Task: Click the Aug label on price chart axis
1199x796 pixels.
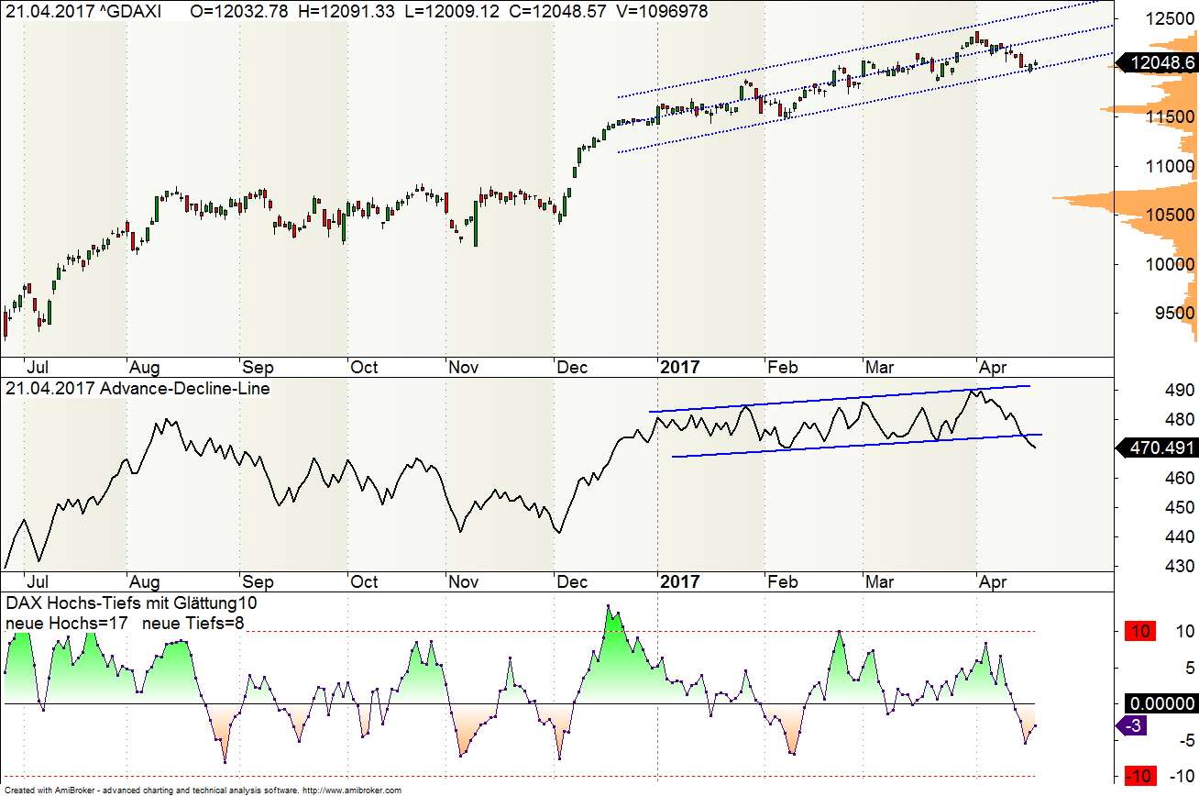Action: point(144,367)
